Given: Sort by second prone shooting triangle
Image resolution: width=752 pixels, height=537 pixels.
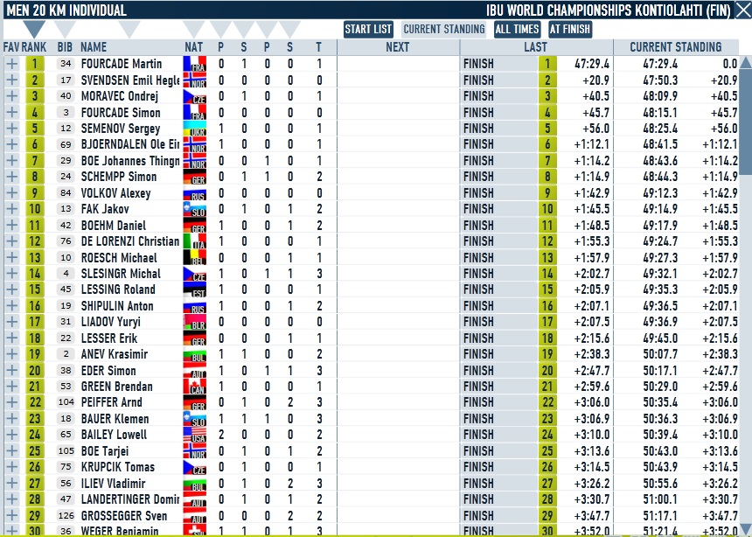Looking at the screenshot, I should [x=267, y=29].
